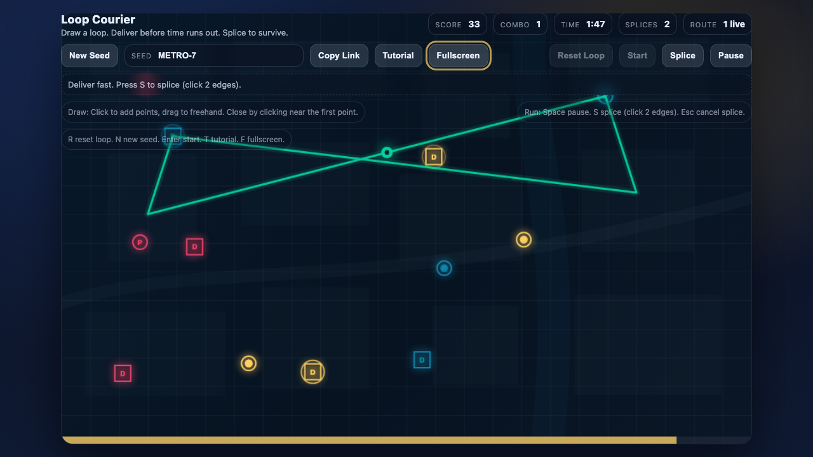
Task: Click the blue square at the loop's top-left corner
Action: pyautogui.click(x=173, y=136)
